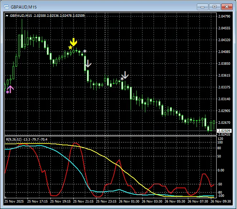The height and width of the screenshot is (209, 237).
Task: Expand the triangle before GBPAUD,M15 chart label
Action: click(x=7, y=16)
